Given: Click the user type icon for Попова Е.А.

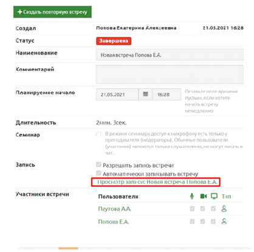Looking at the screenshot, I should [224, 221].
